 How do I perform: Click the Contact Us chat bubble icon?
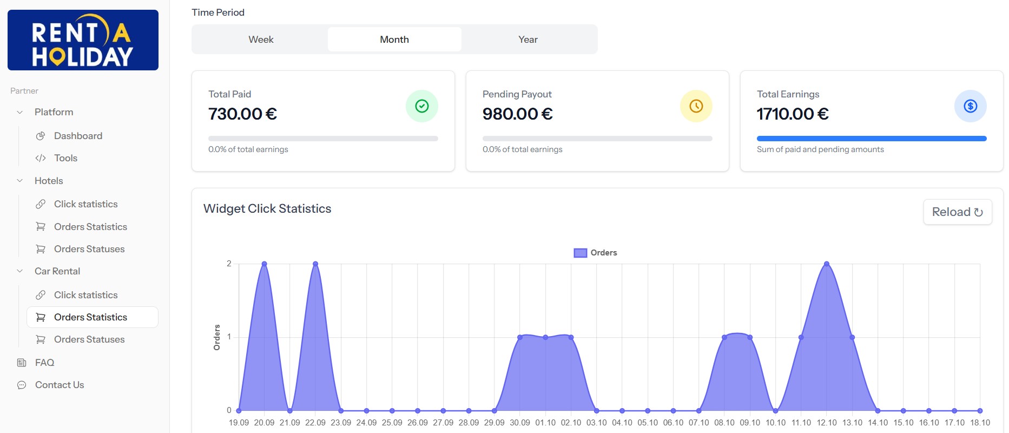[x=22, y=385]
